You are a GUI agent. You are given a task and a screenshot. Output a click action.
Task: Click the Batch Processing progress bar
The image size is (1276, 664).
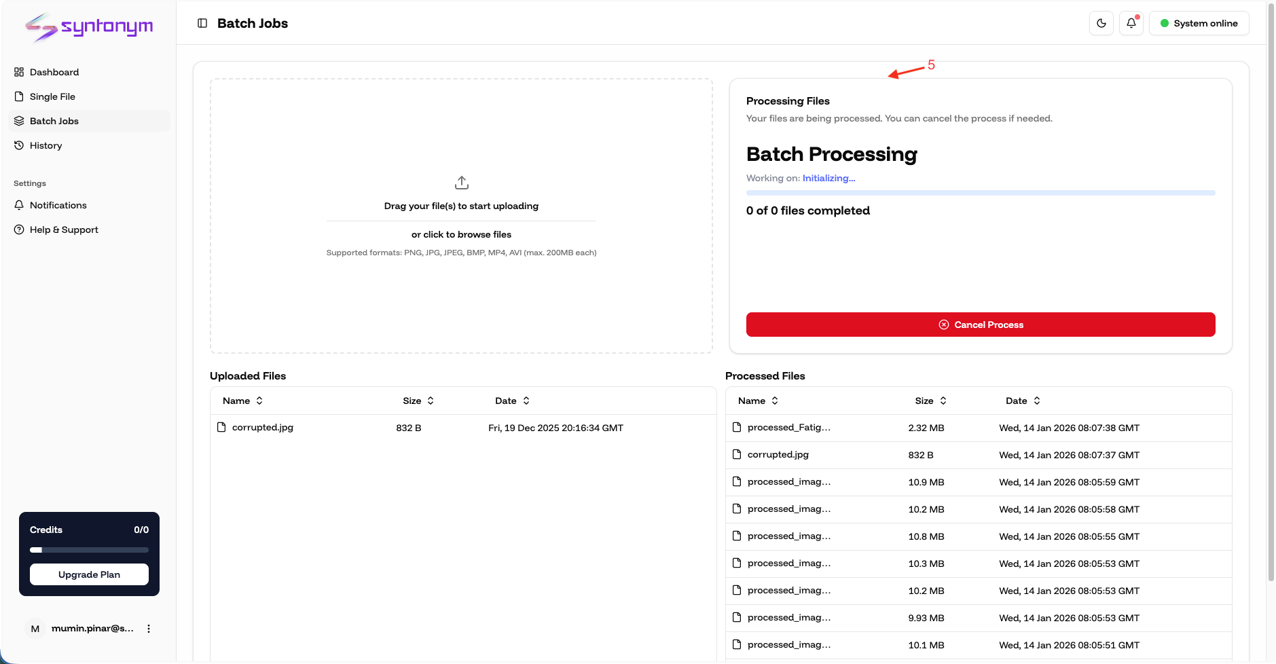[x=980, y=193]
